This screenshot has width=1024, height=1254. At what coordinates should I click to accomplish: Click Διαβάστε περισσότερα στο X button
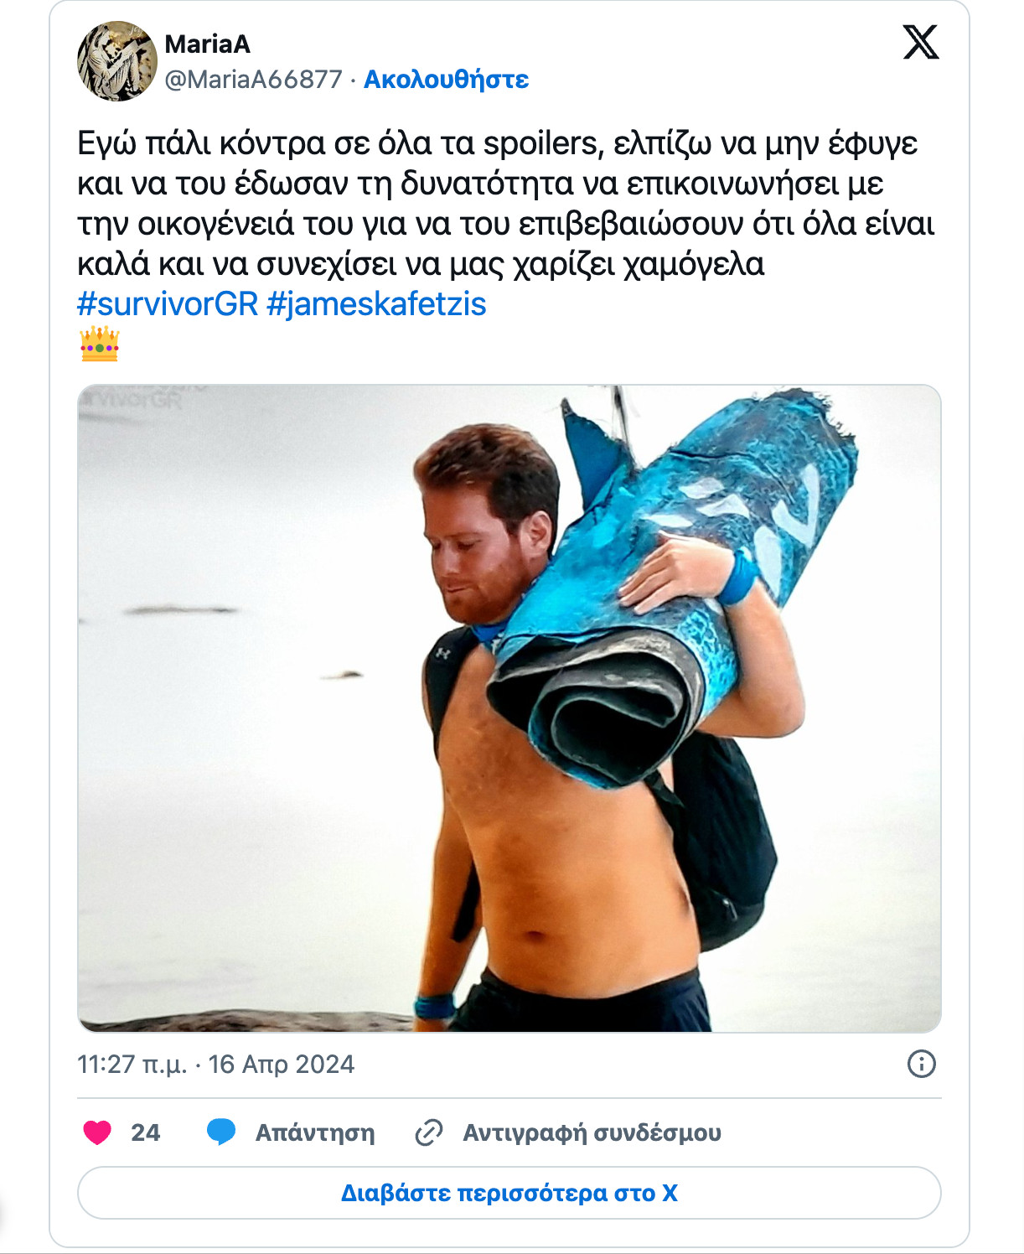[509, 1193]
